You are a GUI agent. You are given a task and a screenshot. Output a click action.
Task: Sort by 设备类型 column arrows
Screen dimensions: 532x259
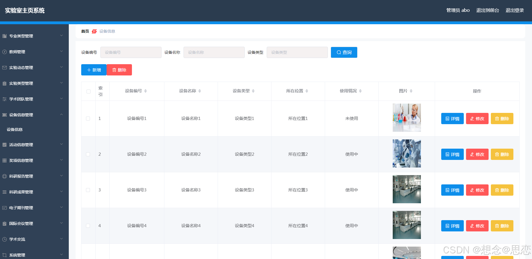[253, 91]
